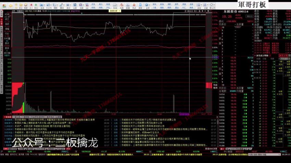Click the yellow back arrow icon

click(x=11, y=6)
